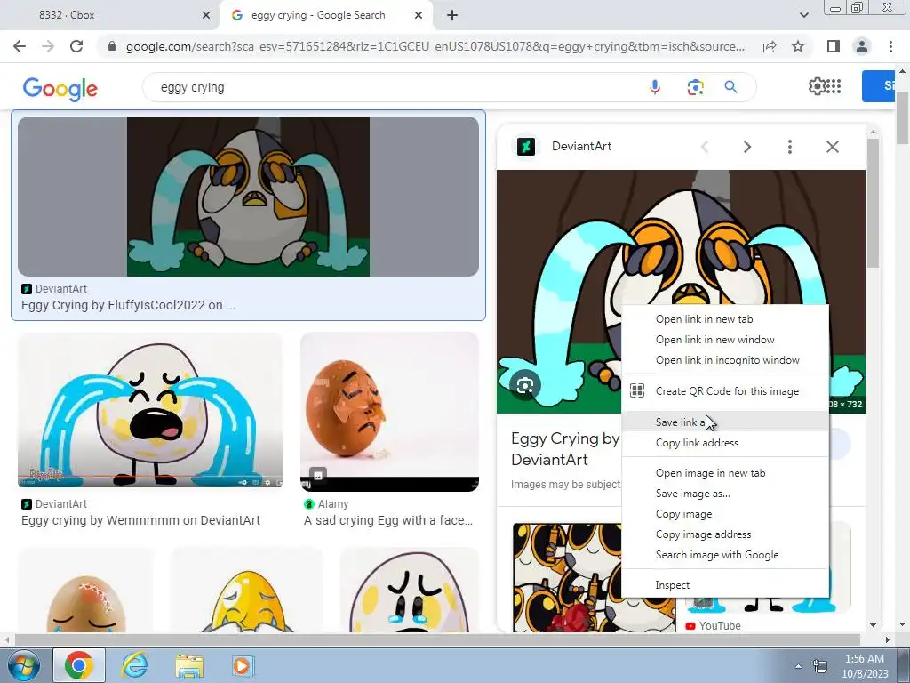Toggle the Chrome side panel
The height and width of the screenshot is (683, 910).
[x=834, y=46]
